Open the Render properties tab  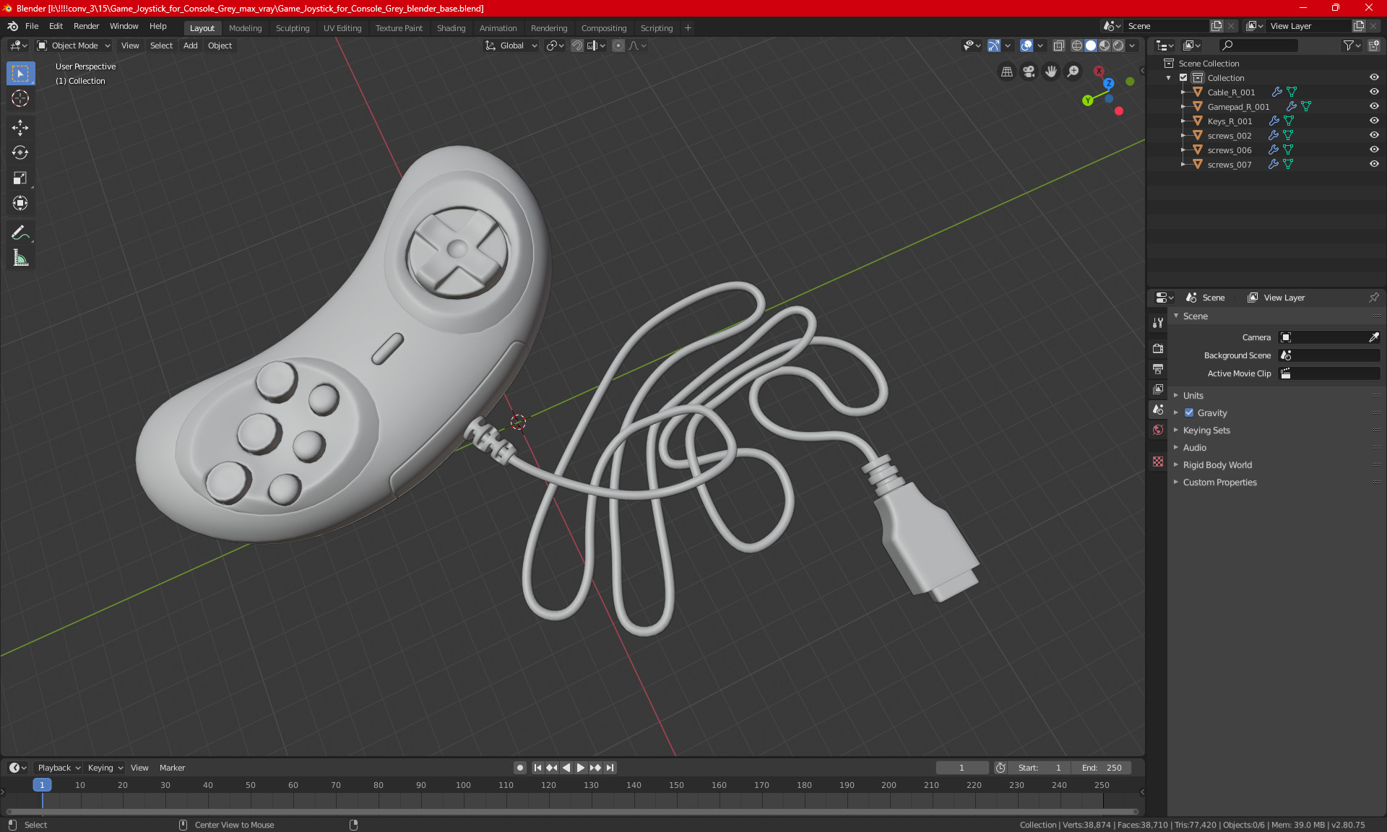pyautogui.click(x=1158, y=348)
